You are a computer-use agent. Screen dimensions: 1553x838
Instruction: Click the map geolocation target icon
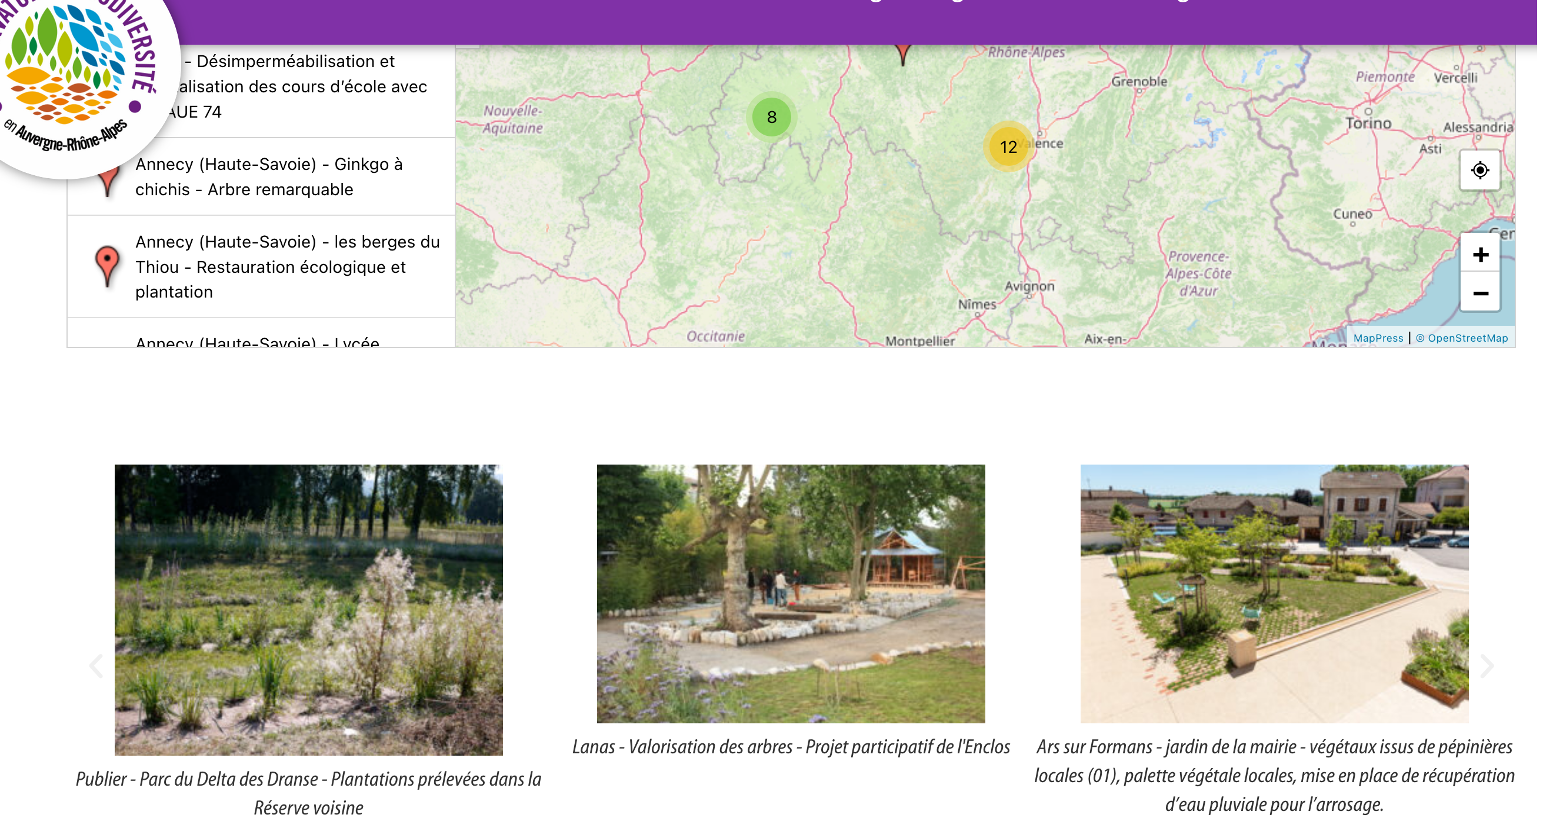pyautogui.click(x=1479, y=171)
